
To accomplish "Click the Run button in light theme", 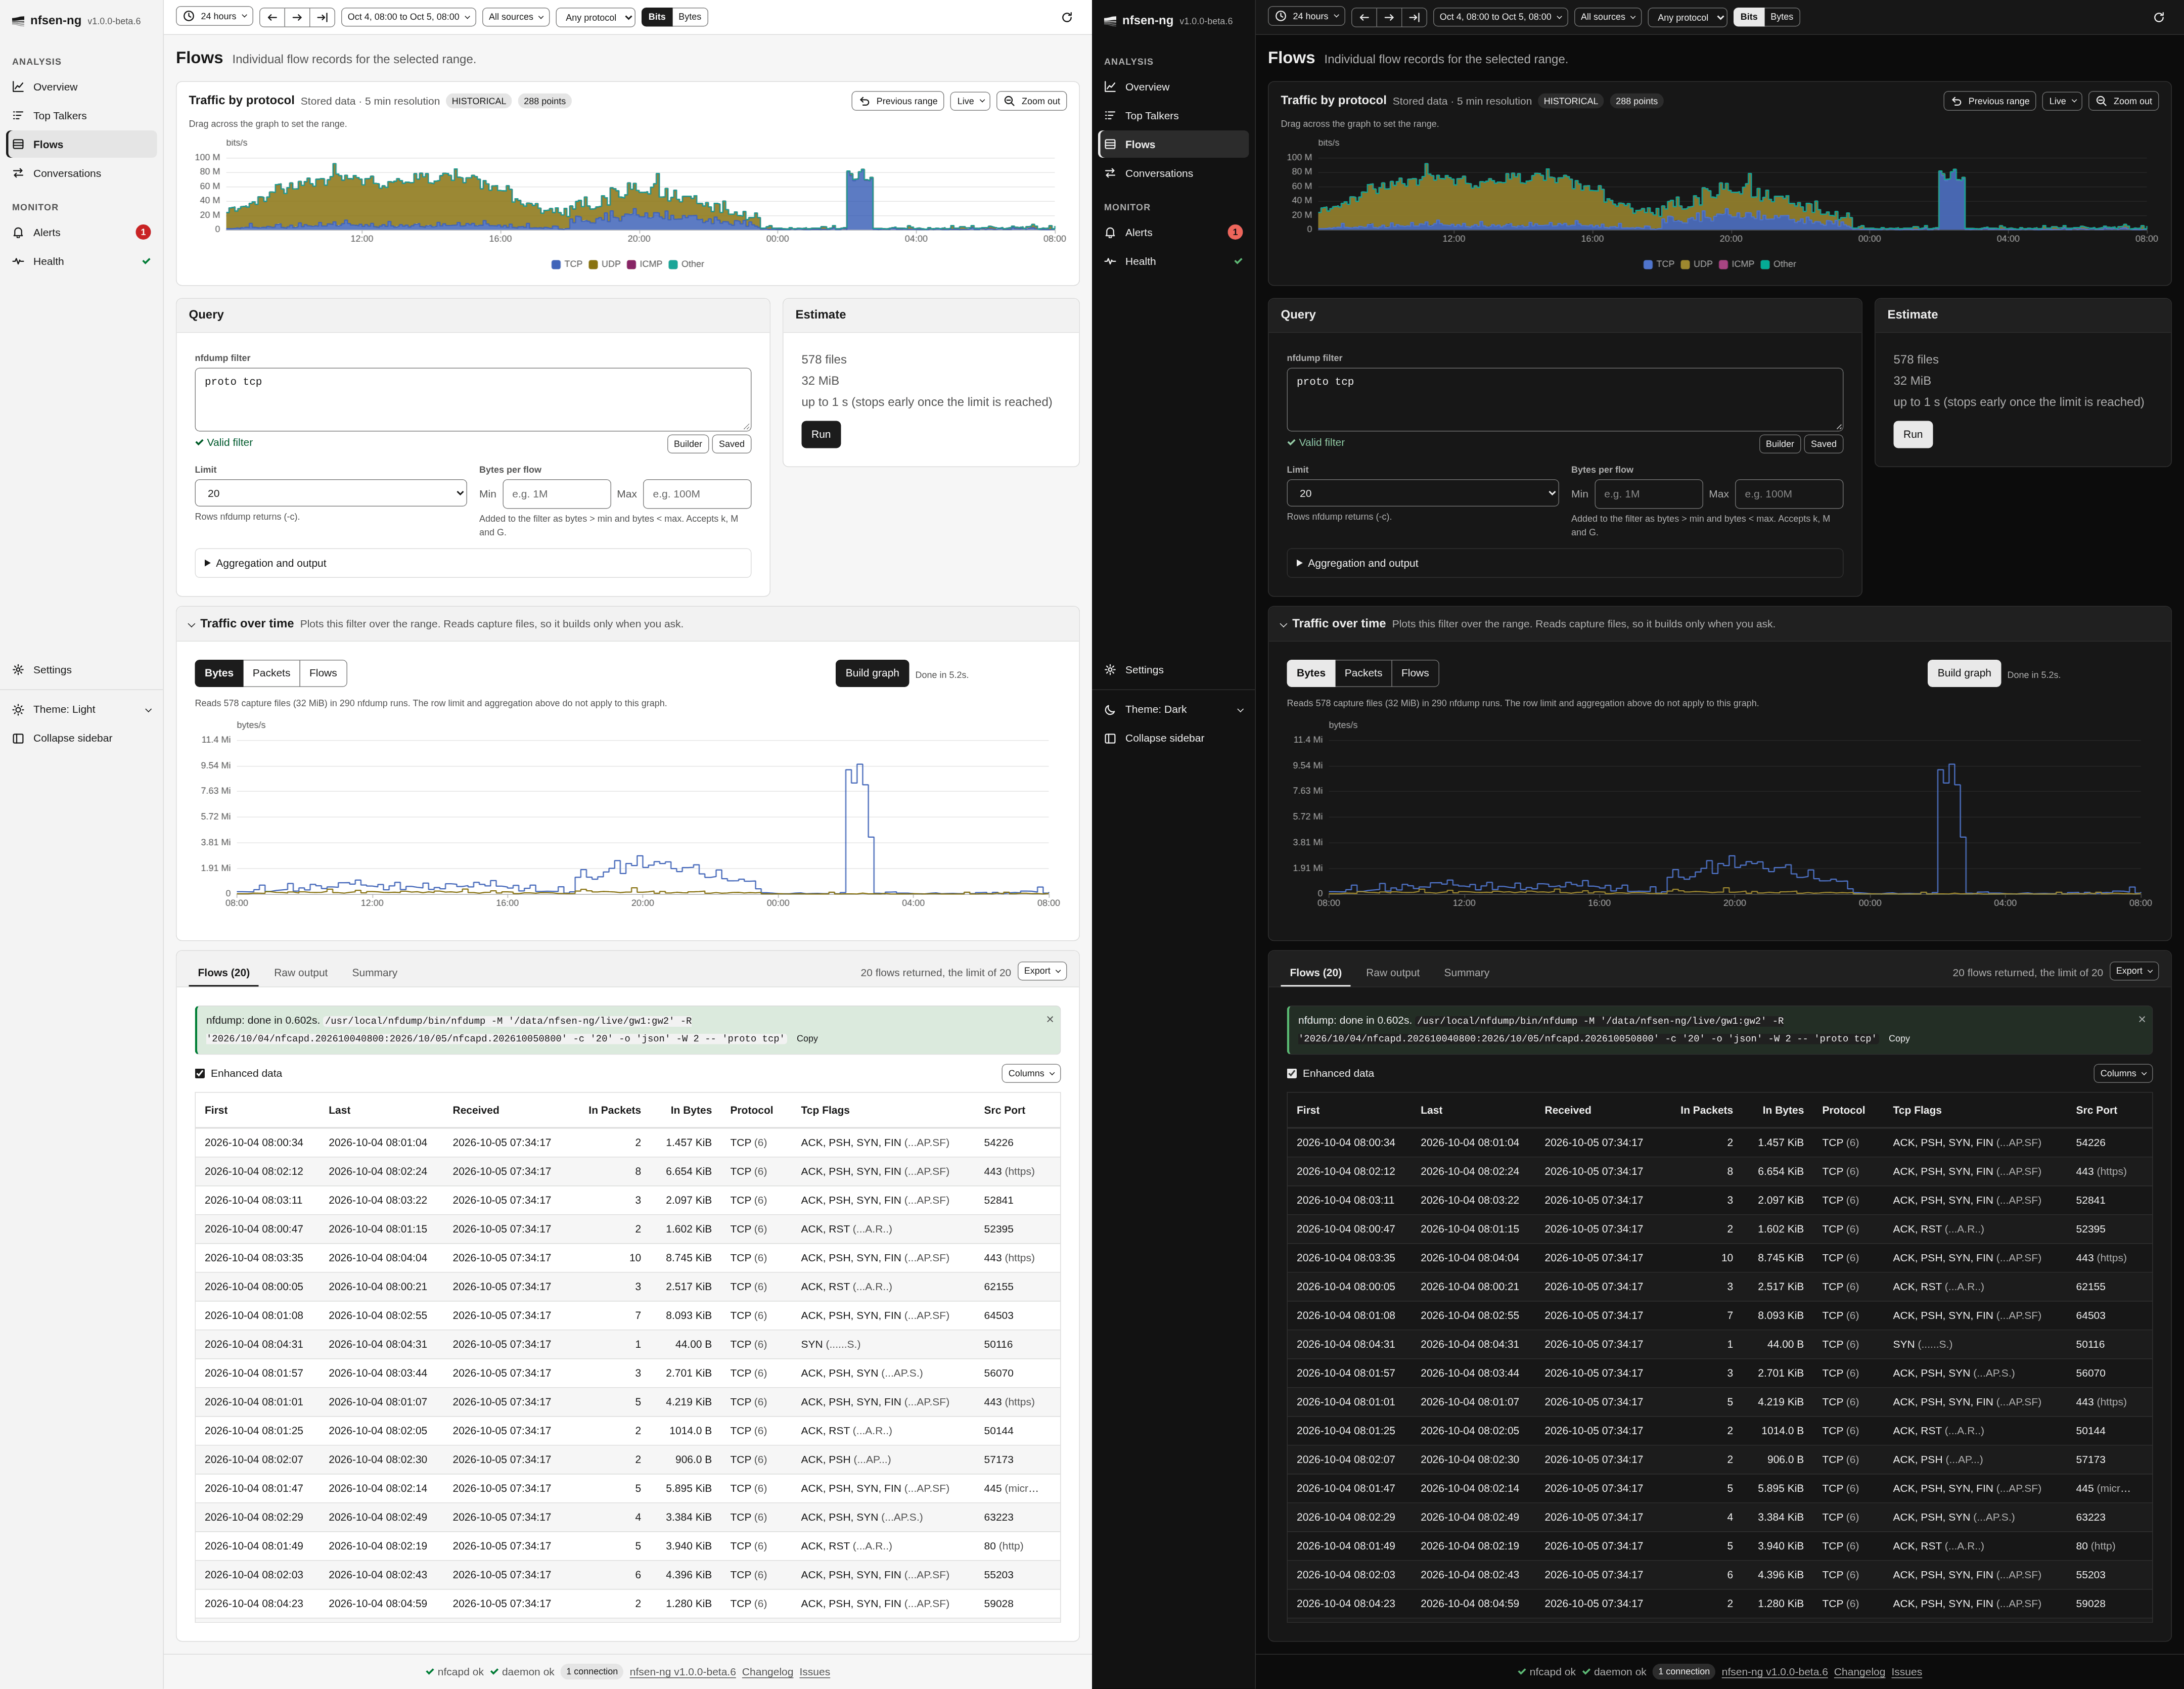I will [x=821, y=434].
